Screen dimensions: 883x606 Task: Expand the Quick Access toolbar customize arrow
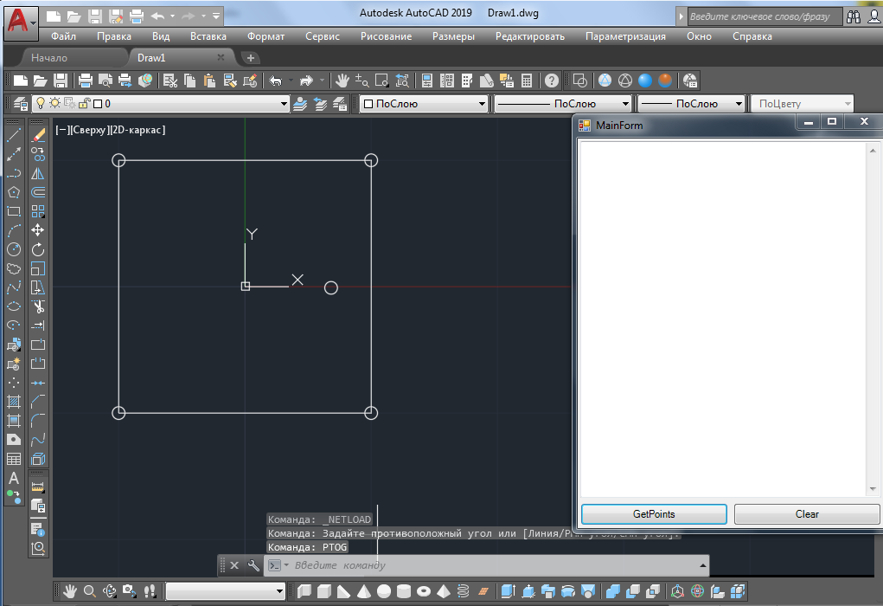click(216, 16)
